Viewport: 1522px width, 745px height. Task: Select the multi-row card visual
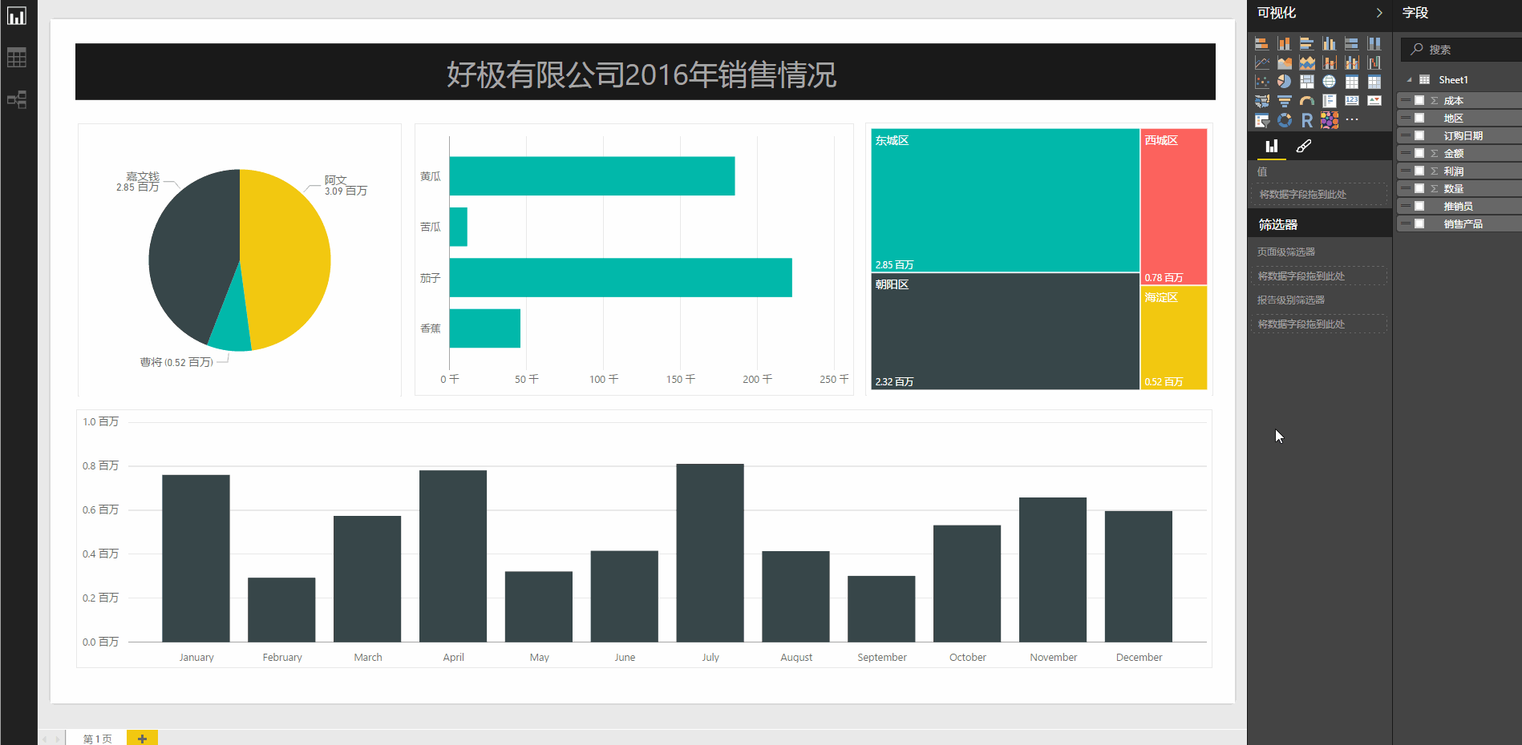click(1329, 101)
